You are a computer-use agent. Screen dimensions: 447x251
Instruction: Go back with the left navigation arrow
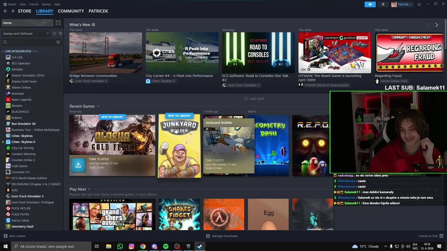pyautogui.click(x=5, y=11)
